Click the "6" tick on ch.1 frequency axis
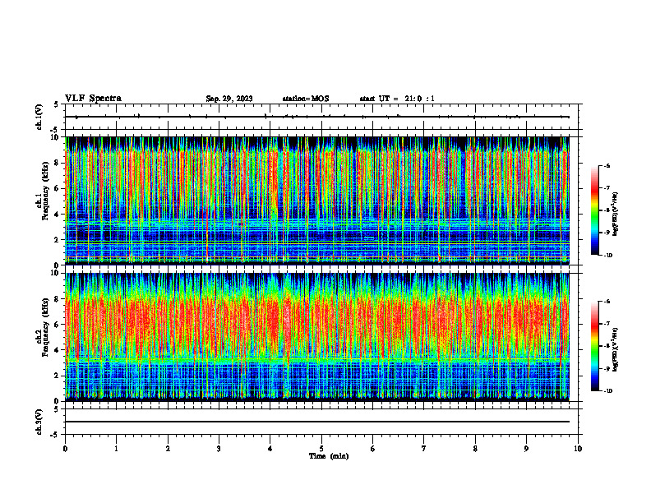651x503 pixels. pos(58,188)
